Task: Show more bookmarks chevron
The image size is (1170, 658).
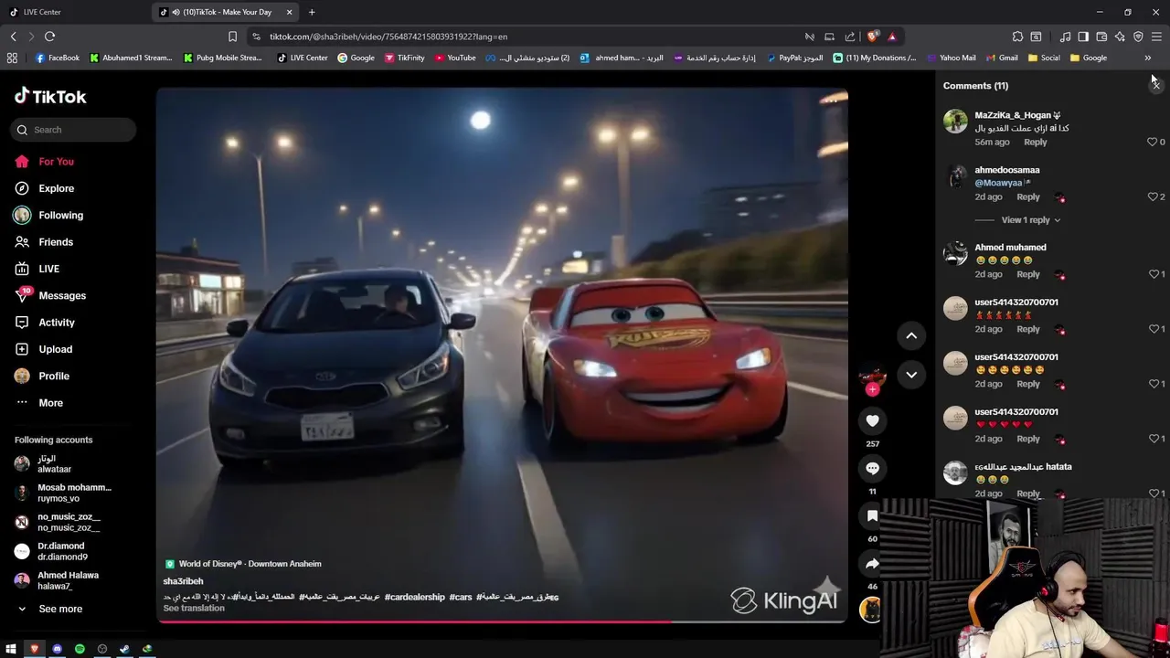Action: 1147,58
